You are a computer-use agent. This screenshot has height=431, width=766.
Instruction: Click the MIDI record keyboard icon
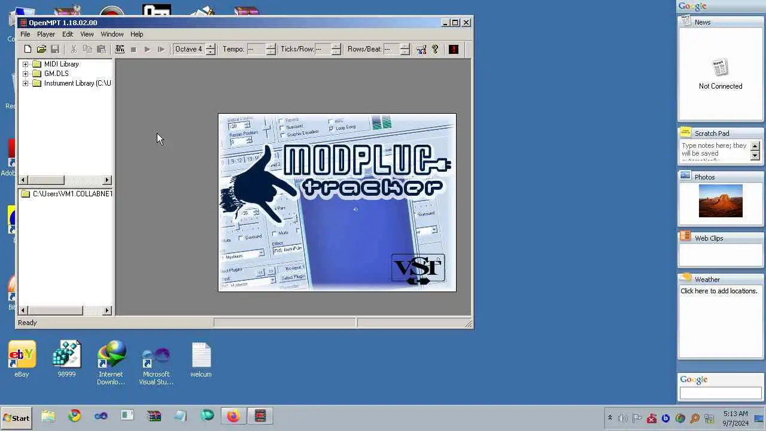pos(120,49)
